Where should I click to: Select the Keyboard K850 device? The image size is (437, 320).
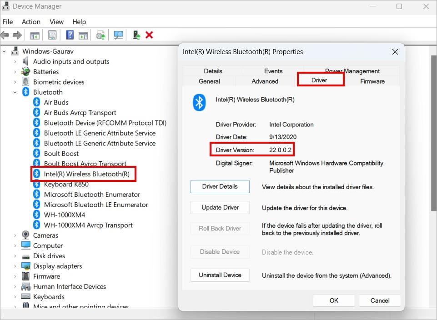[x=66, y=185]
